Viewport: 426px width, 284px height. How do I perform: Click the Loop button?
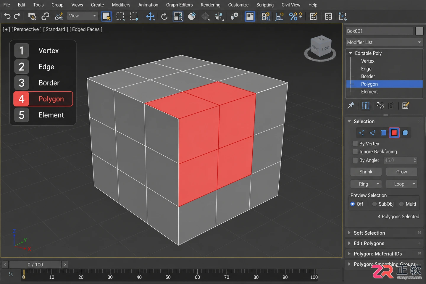tap(401, 184)
